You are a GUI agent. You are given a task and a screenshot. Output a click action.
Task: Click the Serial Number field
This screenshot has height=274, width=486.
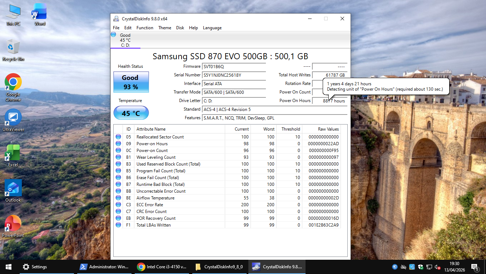click(x=234, y=75)
